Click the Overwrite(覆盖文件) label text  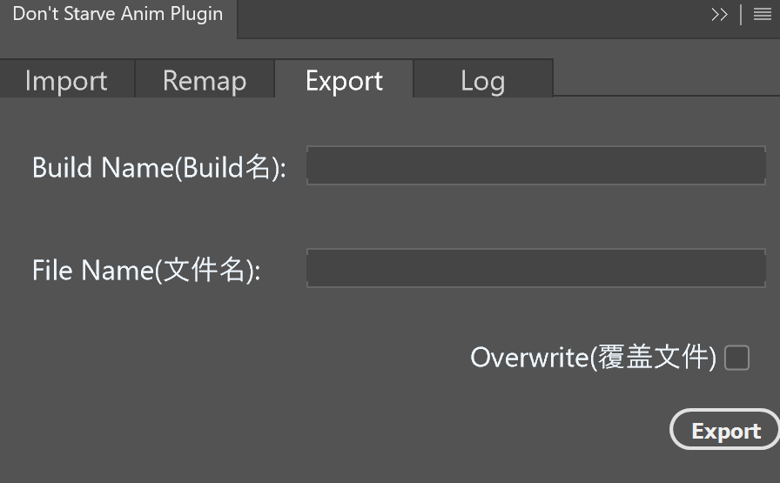(x=593, y=358)
